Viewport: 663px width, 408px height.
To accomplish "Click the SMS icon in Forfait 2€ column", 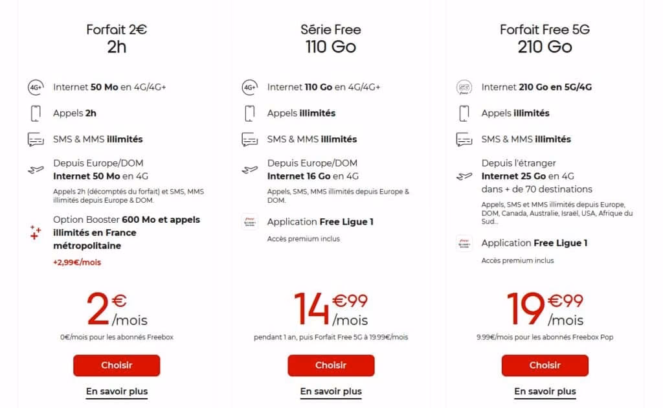I will click(x=36, y=139).
